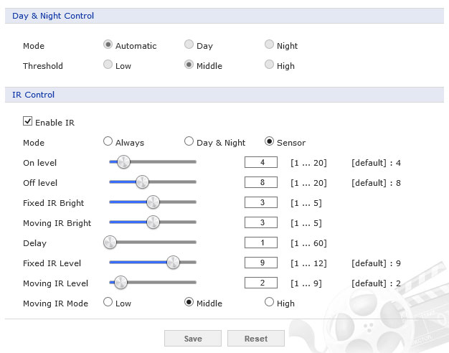Set Threshold to High
The width and height of the screenshot is (449, 353).
tap(270, 65)
